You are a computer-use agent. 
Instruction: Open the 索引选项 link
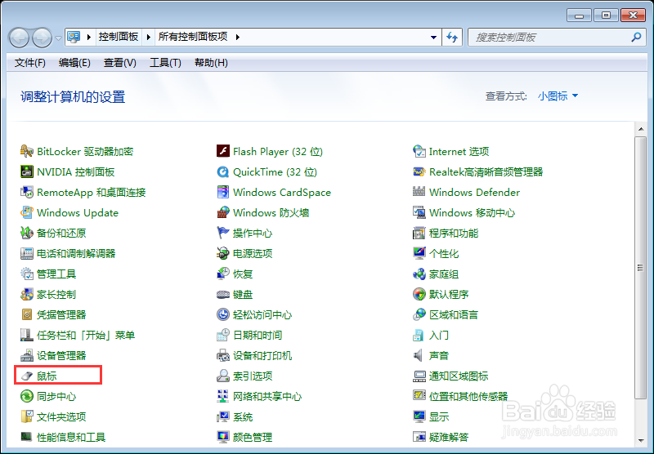pos(253,376)
